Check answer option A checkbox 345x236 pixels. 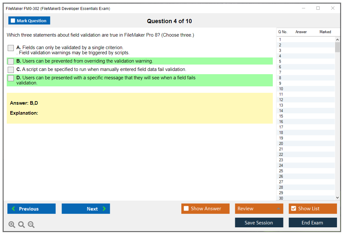11,48
